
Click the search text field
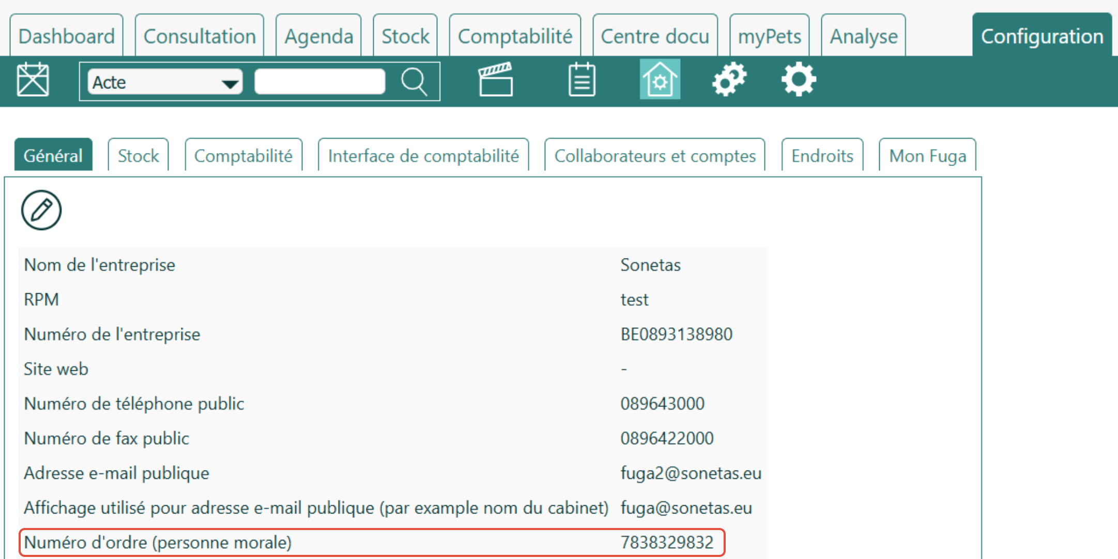click(x=320, y=82)
